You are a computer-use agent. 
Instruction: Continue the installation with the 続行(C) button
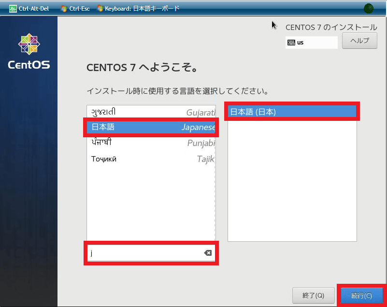[x=361, y=295]
